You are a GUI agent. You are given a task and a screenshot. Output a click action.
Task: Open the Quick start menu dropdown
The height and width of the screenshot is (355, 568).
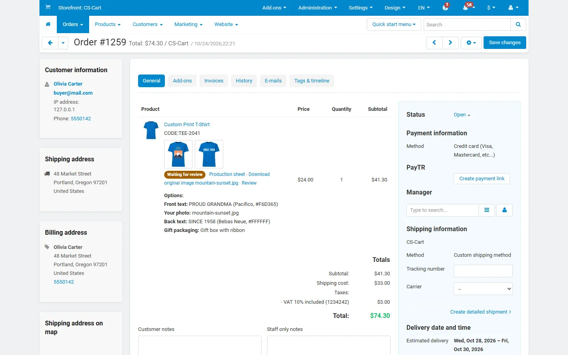[x=394, y=24]
